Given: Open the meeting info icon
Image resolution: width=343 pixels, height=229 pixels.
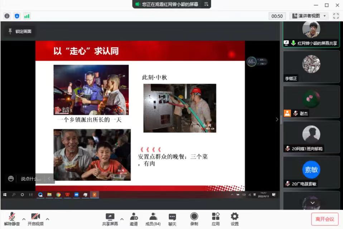Looking at the screenshot, I should [6, 16].
